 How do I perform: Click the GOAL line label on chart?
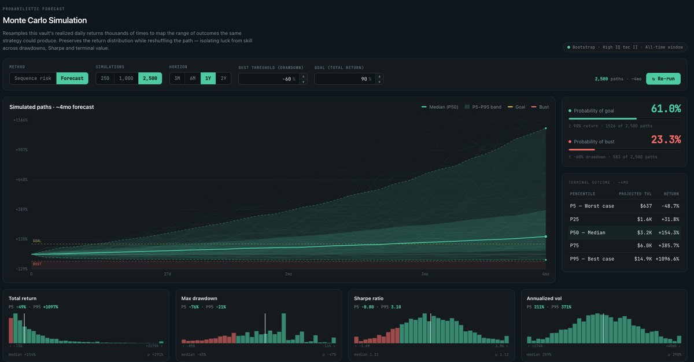[x=37, y=241]
